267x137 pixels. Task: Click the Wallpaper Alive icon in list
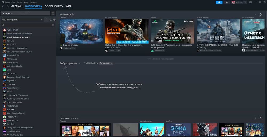[x=5, y=131]
